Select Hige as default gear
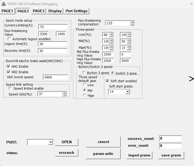Screen dimensions: 194x166 point(84,95)
